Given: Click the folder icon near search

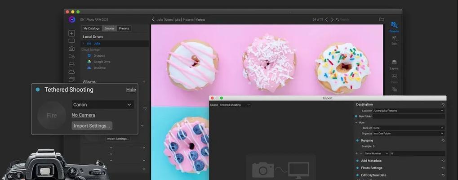Looking at the screenshot, I should pyautogui.click(x=382, y=20).
